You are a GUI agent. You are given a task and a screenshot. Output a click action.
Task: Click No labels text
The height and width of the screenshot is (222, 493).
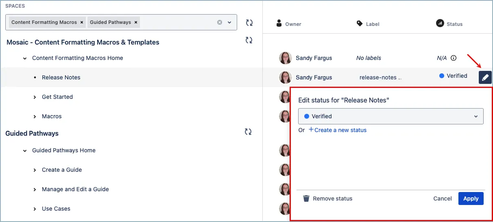(x=369, y=58)
